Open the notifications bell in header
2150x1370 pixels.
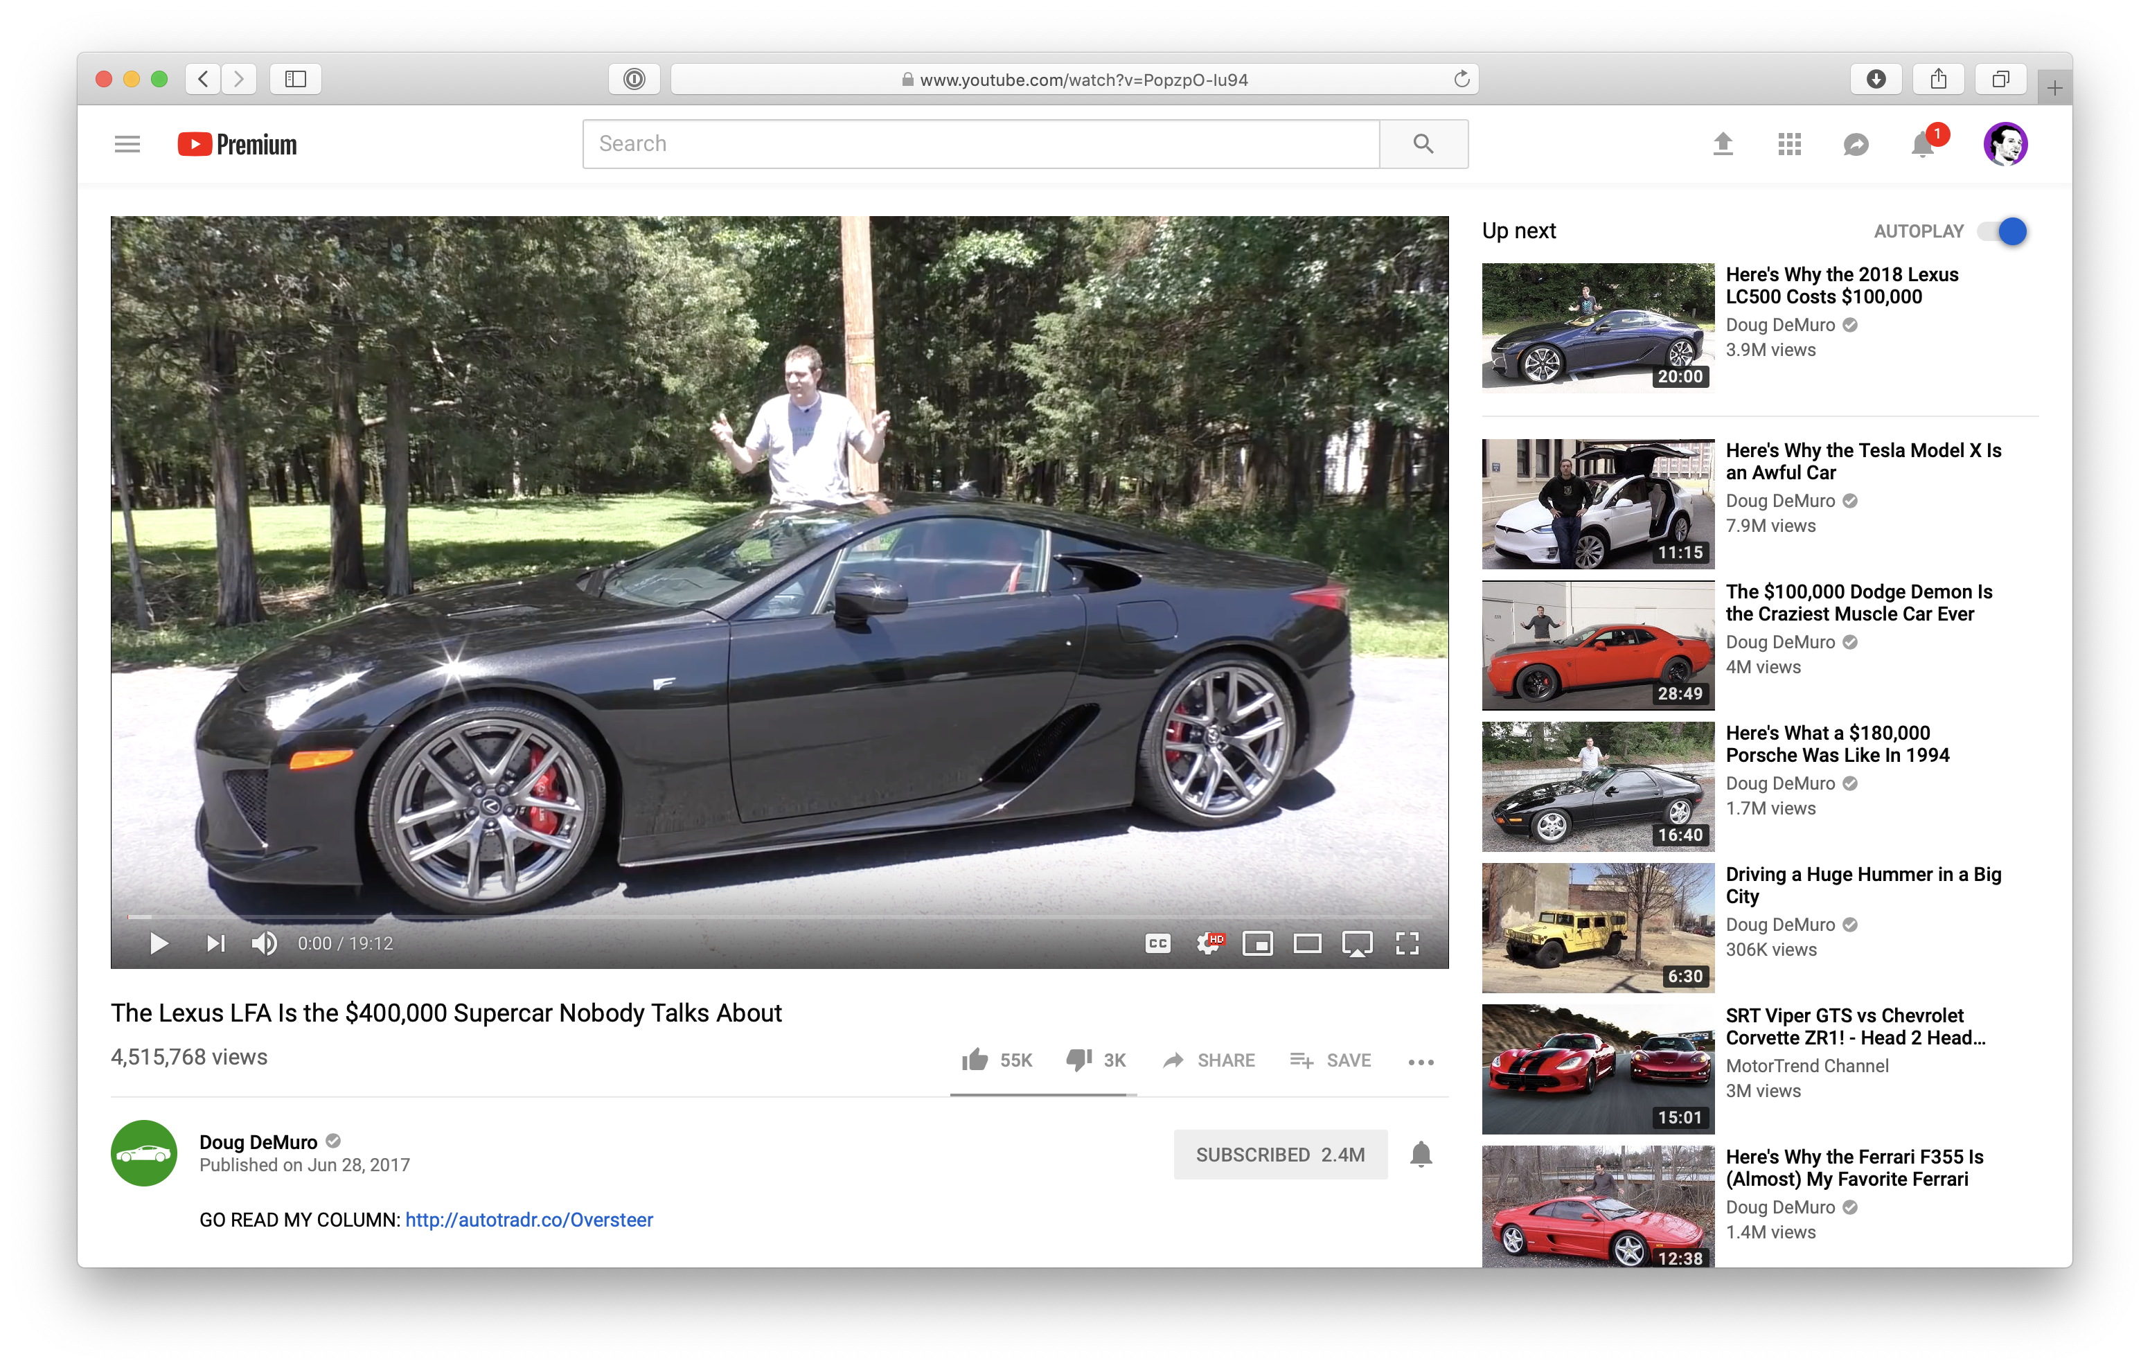coord(1922,144)
